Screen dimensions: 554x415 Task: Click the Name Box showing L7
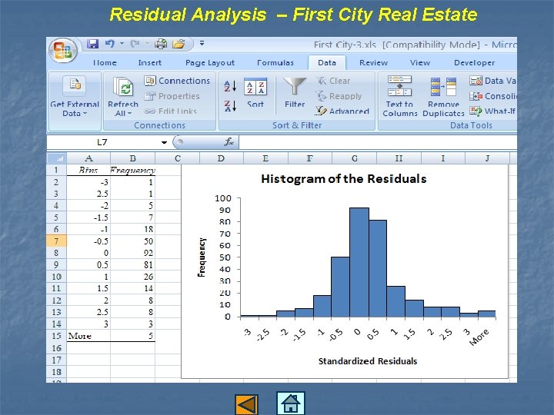[102, 142]
